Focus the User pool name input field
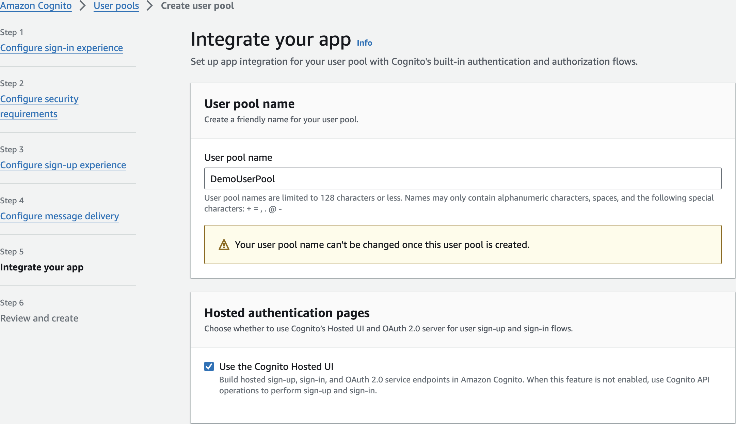The image size is (736, 424). 462,179
